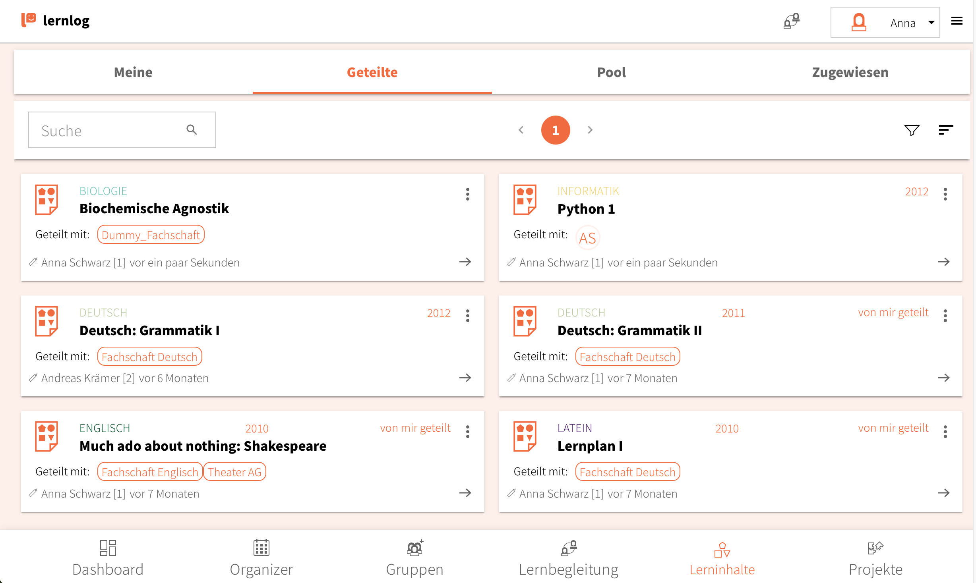Open the filter funnel icon
This screenshot has width=976, height=583.
pyautogui.click(x=912, y=130)
